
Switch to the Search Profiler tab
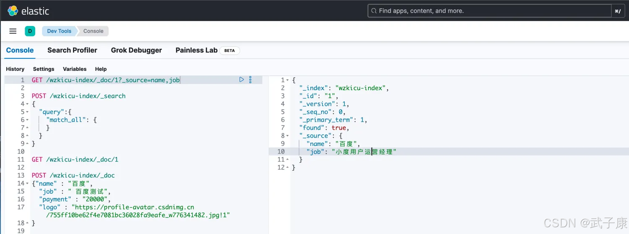72,50
